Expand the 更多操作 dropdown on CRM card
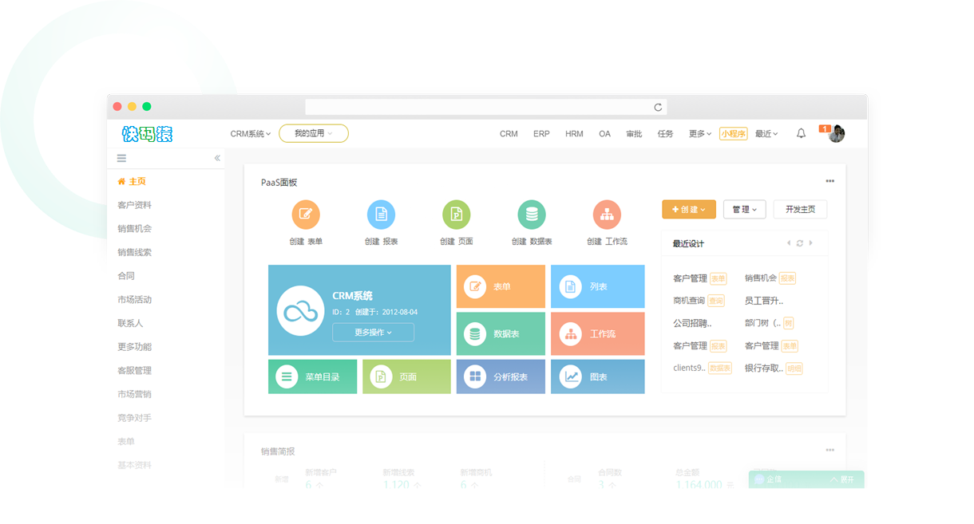974x524 pixels. [373, 333]
